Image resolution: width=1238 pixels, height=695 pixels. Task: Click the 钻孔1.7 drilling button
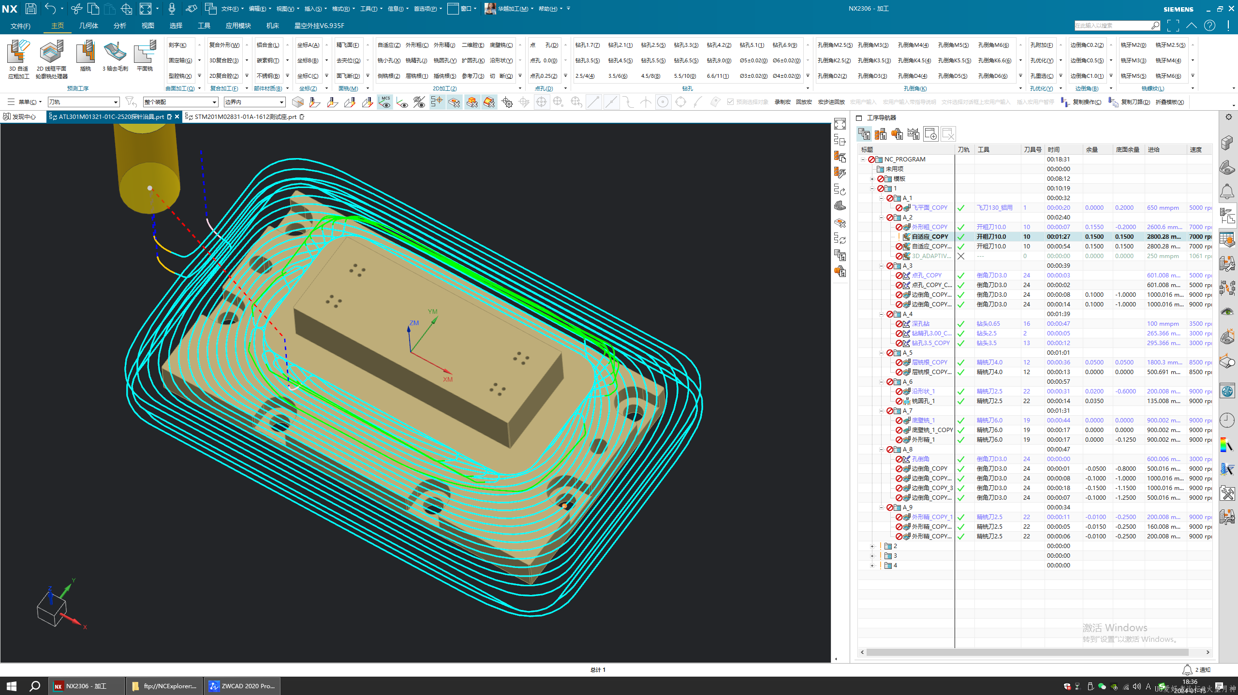(588, 45)
